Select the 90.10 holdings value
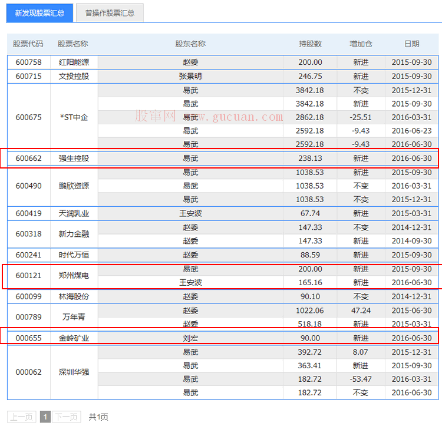442x426 pixels. (310, 297)
